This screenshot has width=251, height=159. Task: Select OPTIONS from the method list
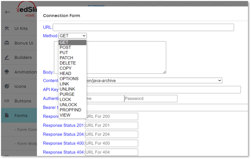(72, 78)
